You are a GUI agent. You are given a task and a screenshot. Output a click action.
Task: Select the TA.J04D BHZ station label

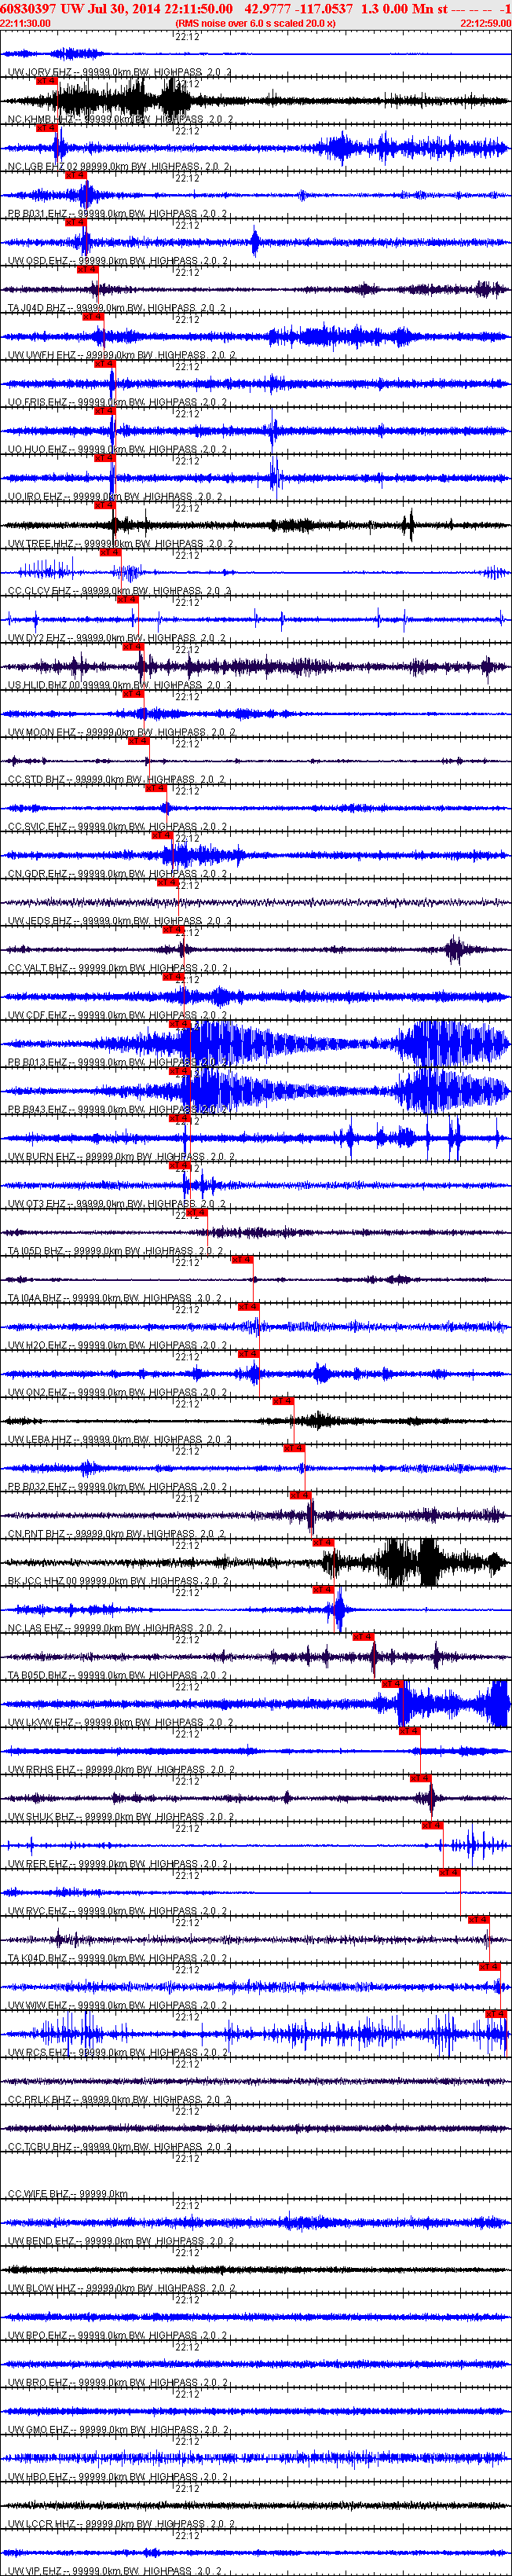117,308
